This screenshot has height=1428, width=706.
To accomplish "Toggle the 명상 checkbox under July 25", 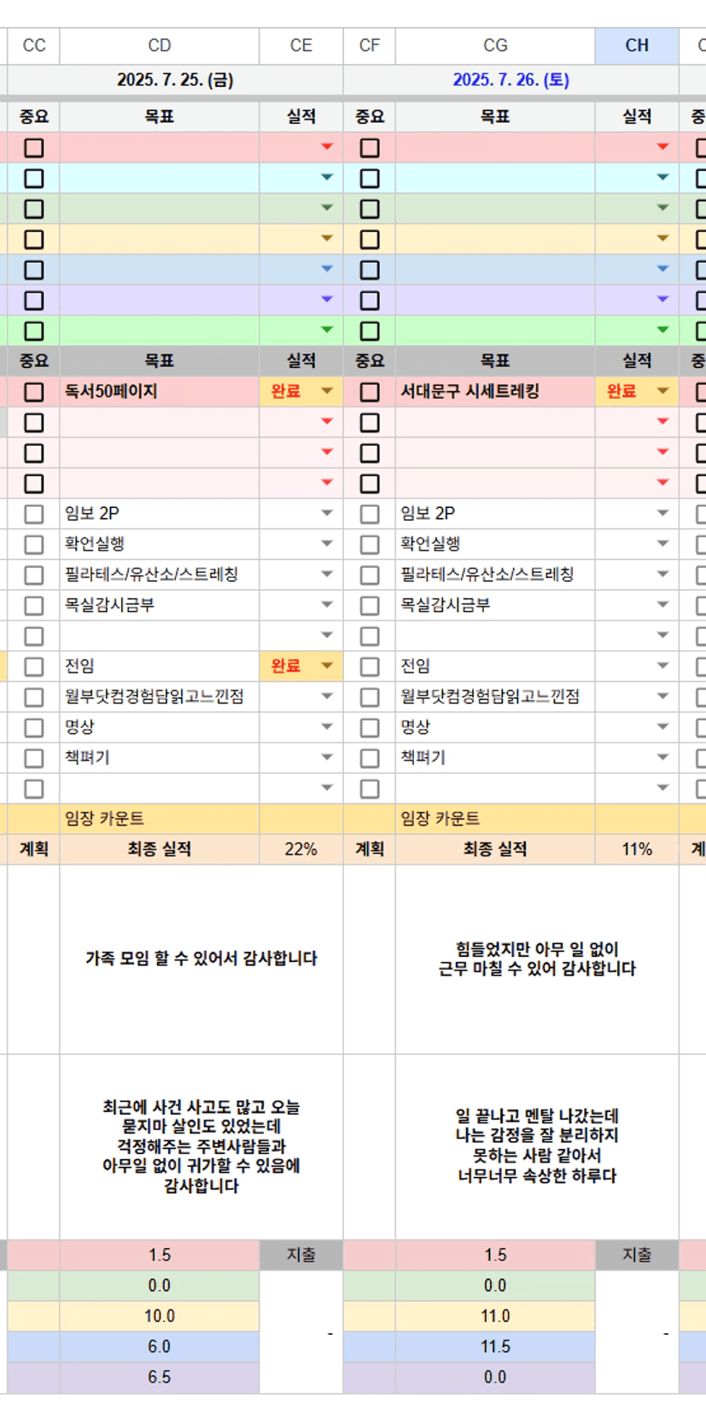I will pyautogui.click(x=34, y=727).
